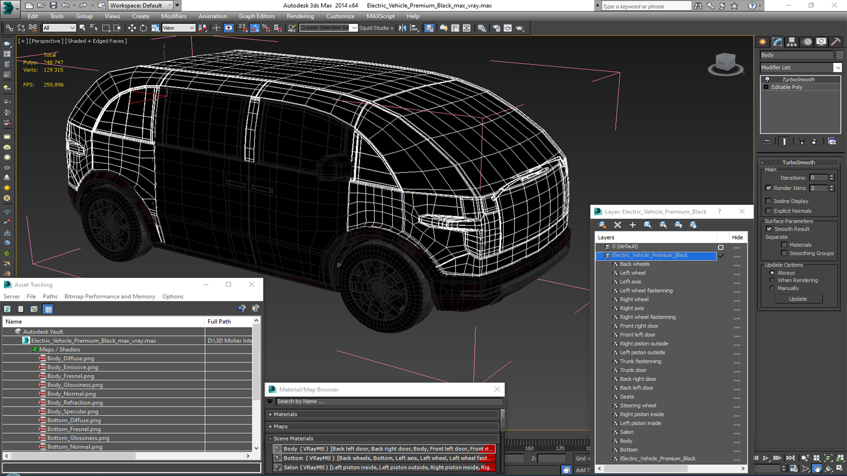The width and height of the screenshot is (847, 476).
Task: Click the Body object color swatch
Action: click(840, 55)
